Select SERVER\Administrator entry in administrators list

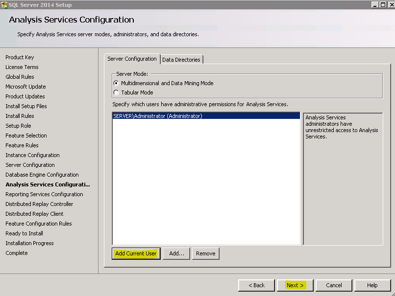tap(206, 116)
